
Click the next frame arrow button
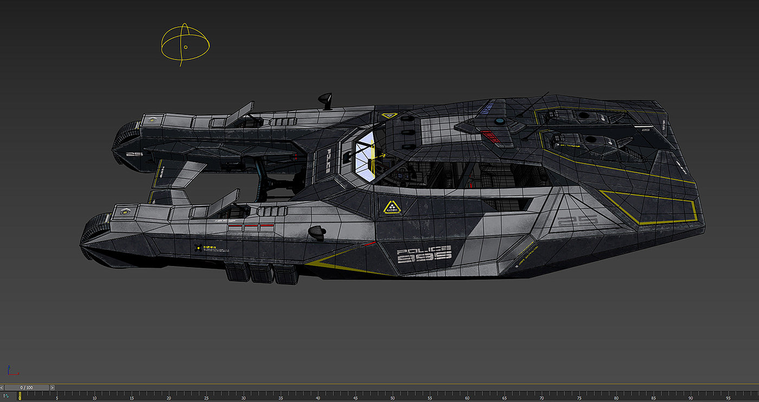coord(53,387)
